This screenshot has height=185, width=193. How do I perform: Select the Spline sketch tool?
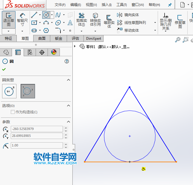tap(58, 15)
